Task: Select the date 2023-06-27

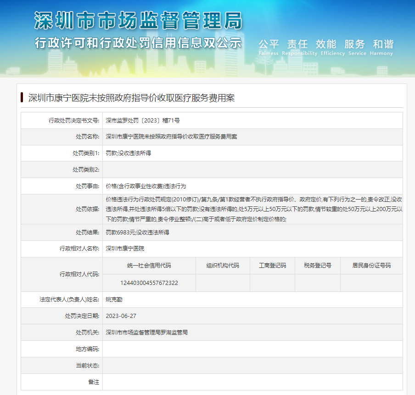Action: (121, 316)
